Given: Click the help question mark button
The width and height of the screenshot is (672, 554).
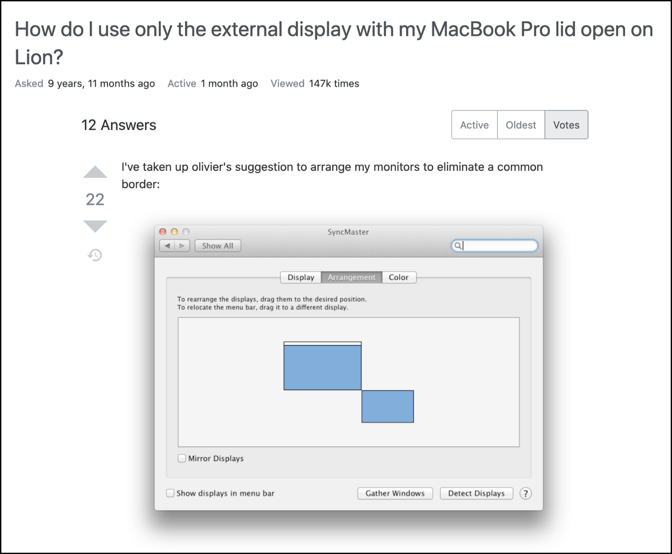Looking at the screenshot, I should (x=526, y=493).
